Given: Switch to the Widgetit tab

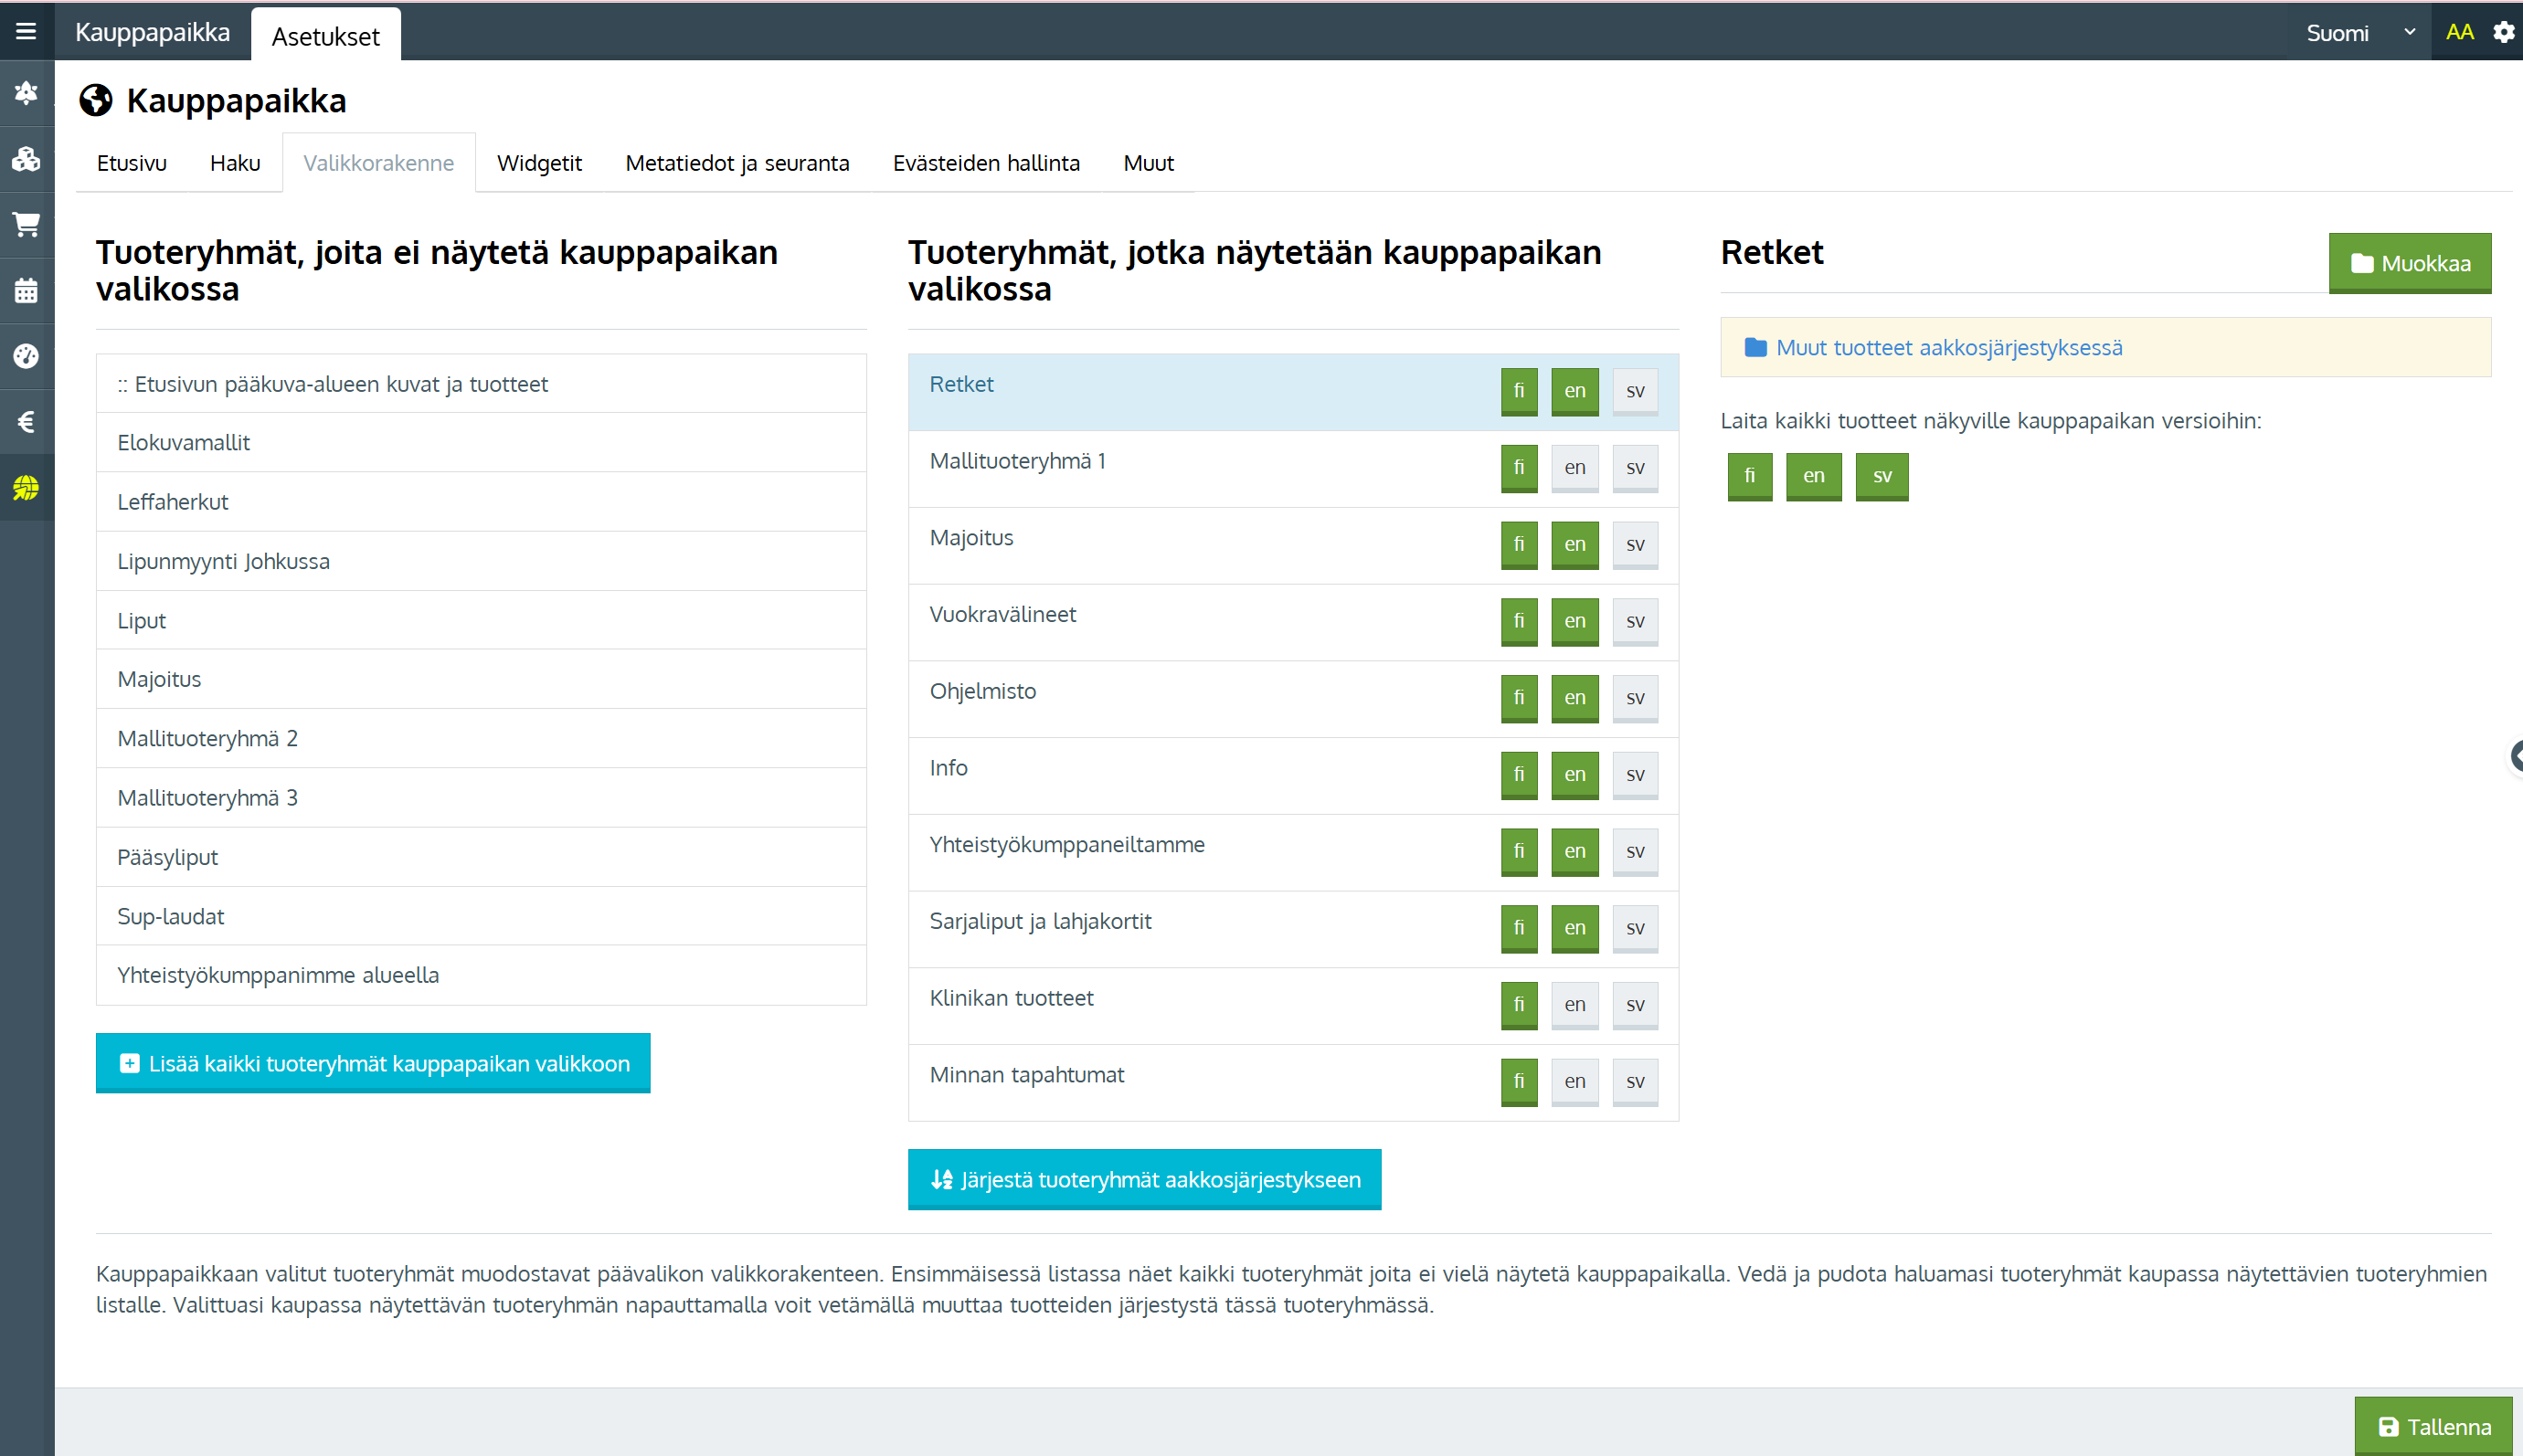Looking at the screenshot, I should (538, 163).
